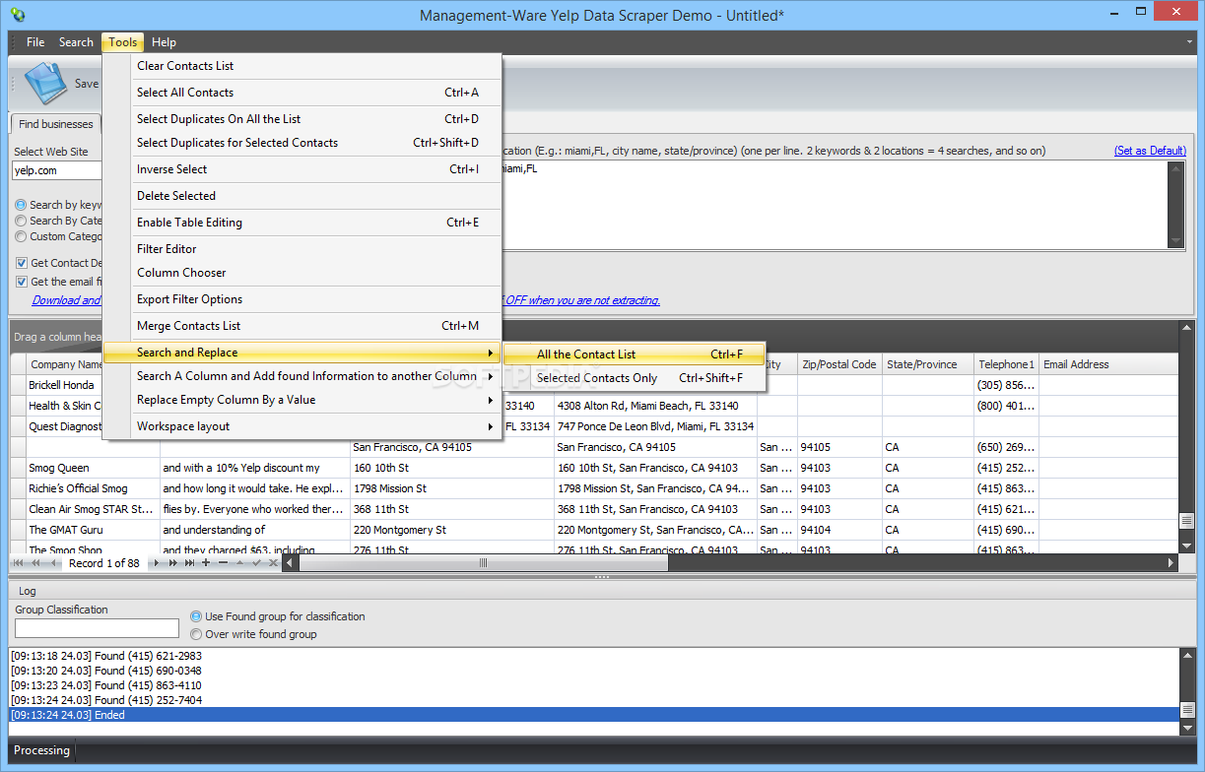Screen dimensions: 1205x772
Task: Go to next record in navigator
Action: pos(159,563)
